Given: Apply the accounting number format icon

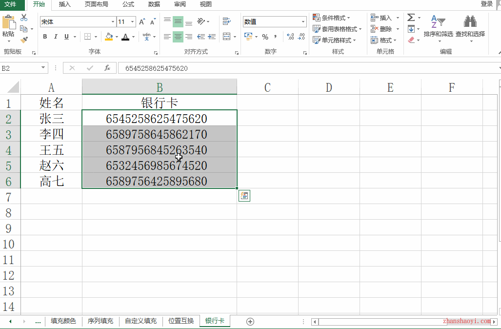Looking at the screenshot, I should coord(248,37).
